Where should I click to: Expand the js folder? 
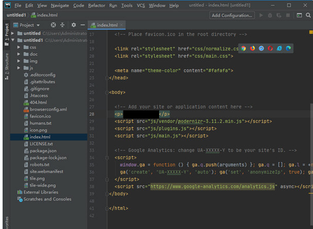point(19,68)
